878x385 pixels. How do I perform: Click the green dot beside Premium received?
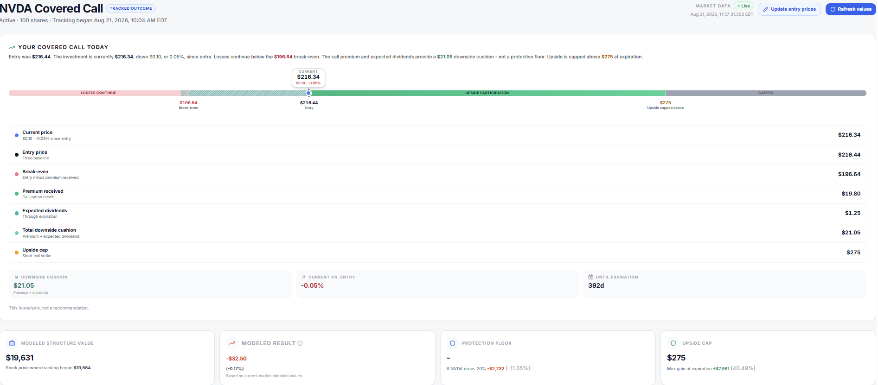(x=17, y=194)
